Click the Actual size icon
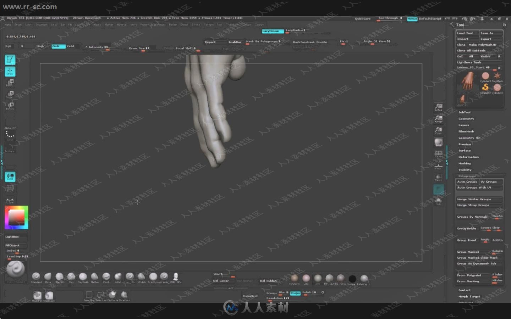 [439, 107]
